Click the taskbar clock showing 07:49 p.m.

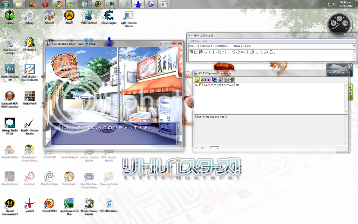346,4
